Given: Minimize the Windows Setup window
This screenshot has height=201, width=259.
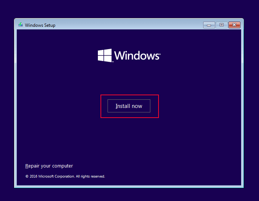Looking at the screenshot, I should [x=209, y=25].
